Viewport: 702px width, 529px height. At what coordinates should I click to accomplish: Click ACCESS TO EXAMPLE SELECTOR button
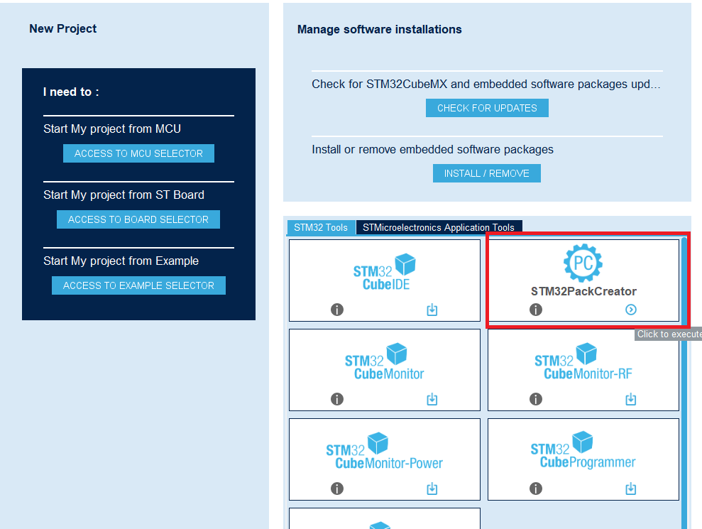[x=139, y=285]
